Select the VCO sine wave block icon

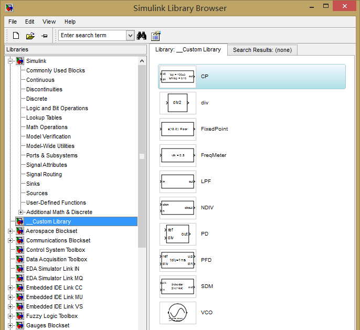(x=178, y=313)
